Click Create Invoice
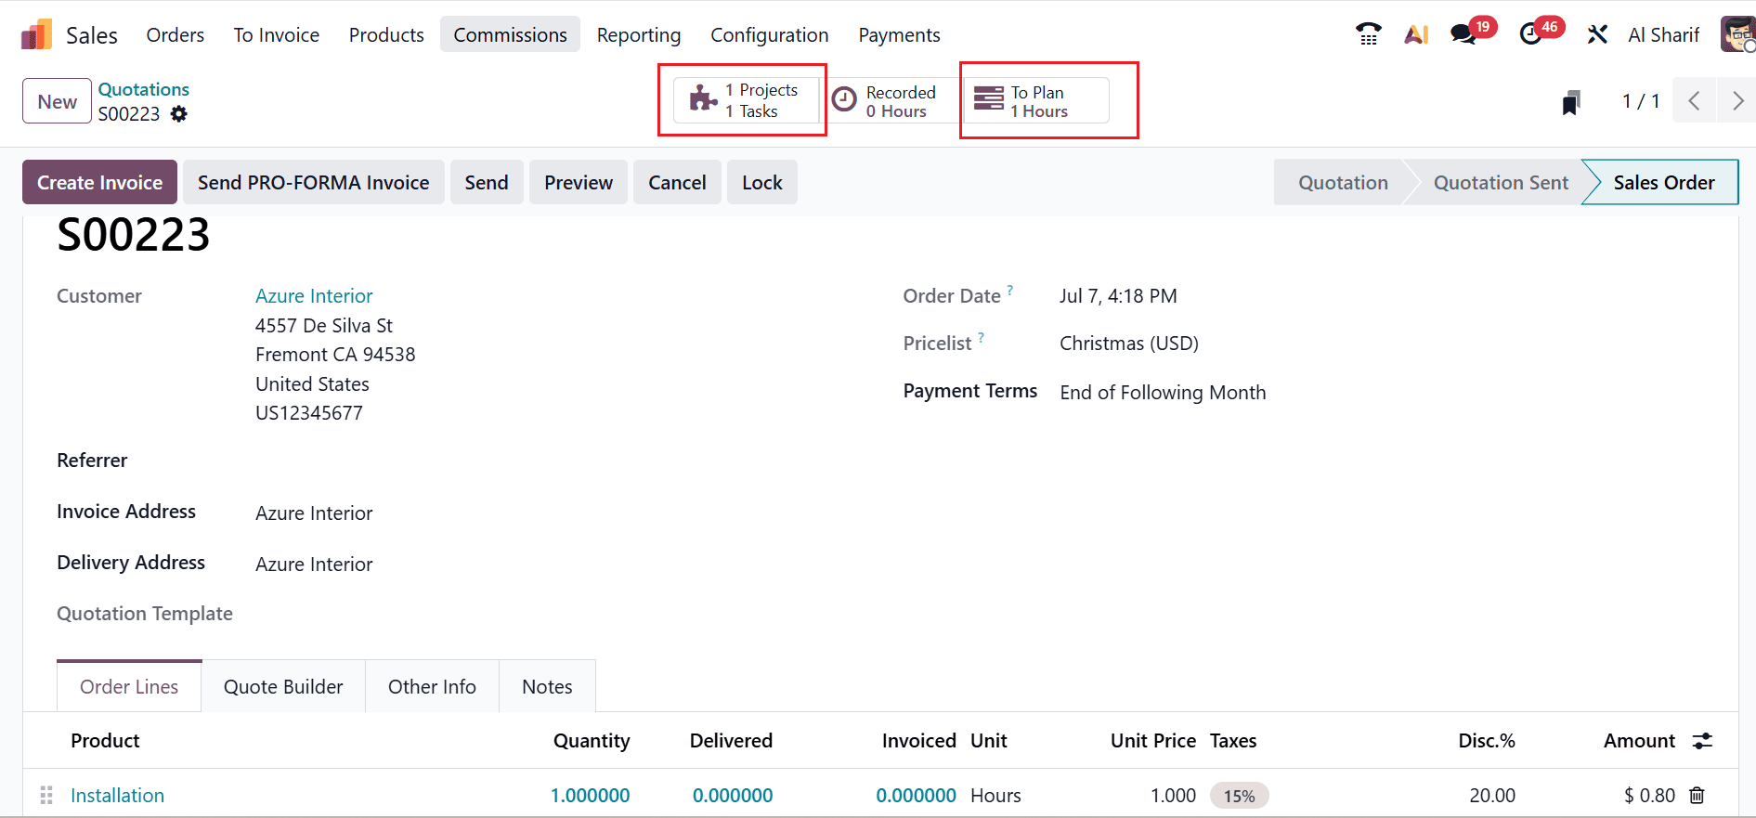 pos(99,182)
